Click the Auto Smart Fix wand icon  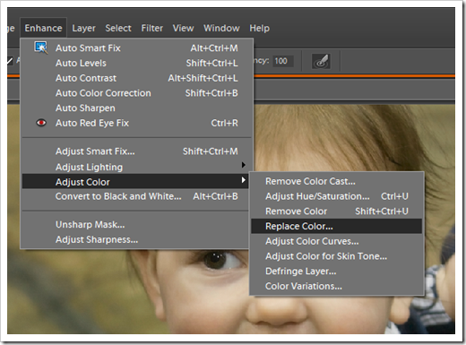tap(41, 47)
